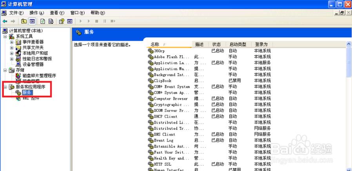Viewport: 352px width, 171px height.
Task: Open the 查看(V) menu
Action: coord(57,13)
